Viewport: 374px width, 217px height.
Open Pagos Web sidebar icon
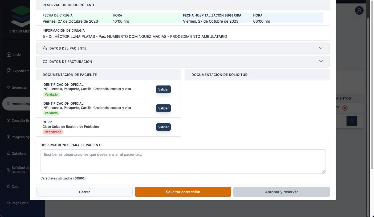tap(9, 203)
